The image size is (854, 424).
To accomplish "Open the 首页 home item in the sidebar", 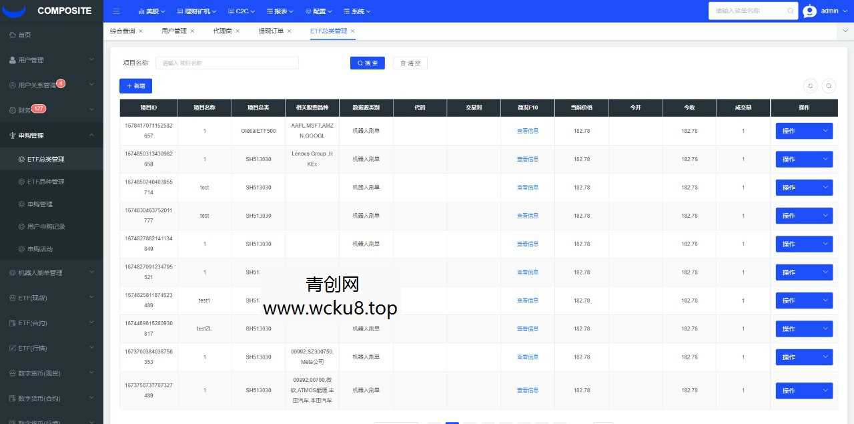I will point(25,34).
